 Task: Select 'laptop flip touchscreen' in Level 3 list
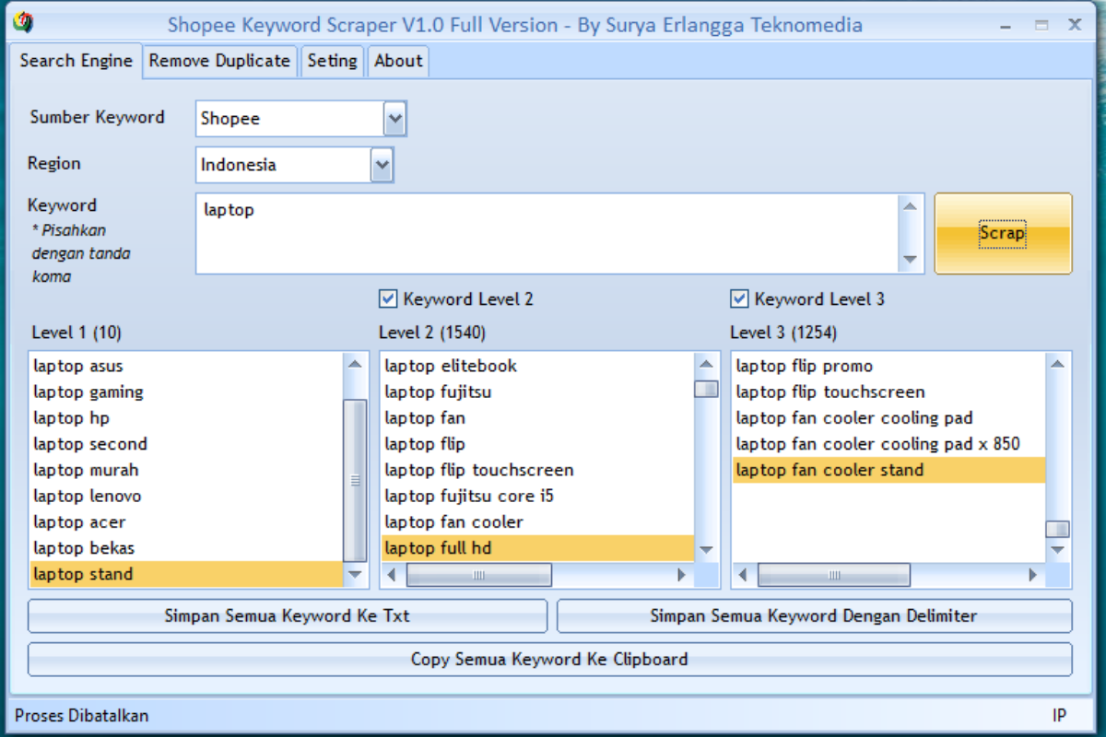tap(888, 392)
